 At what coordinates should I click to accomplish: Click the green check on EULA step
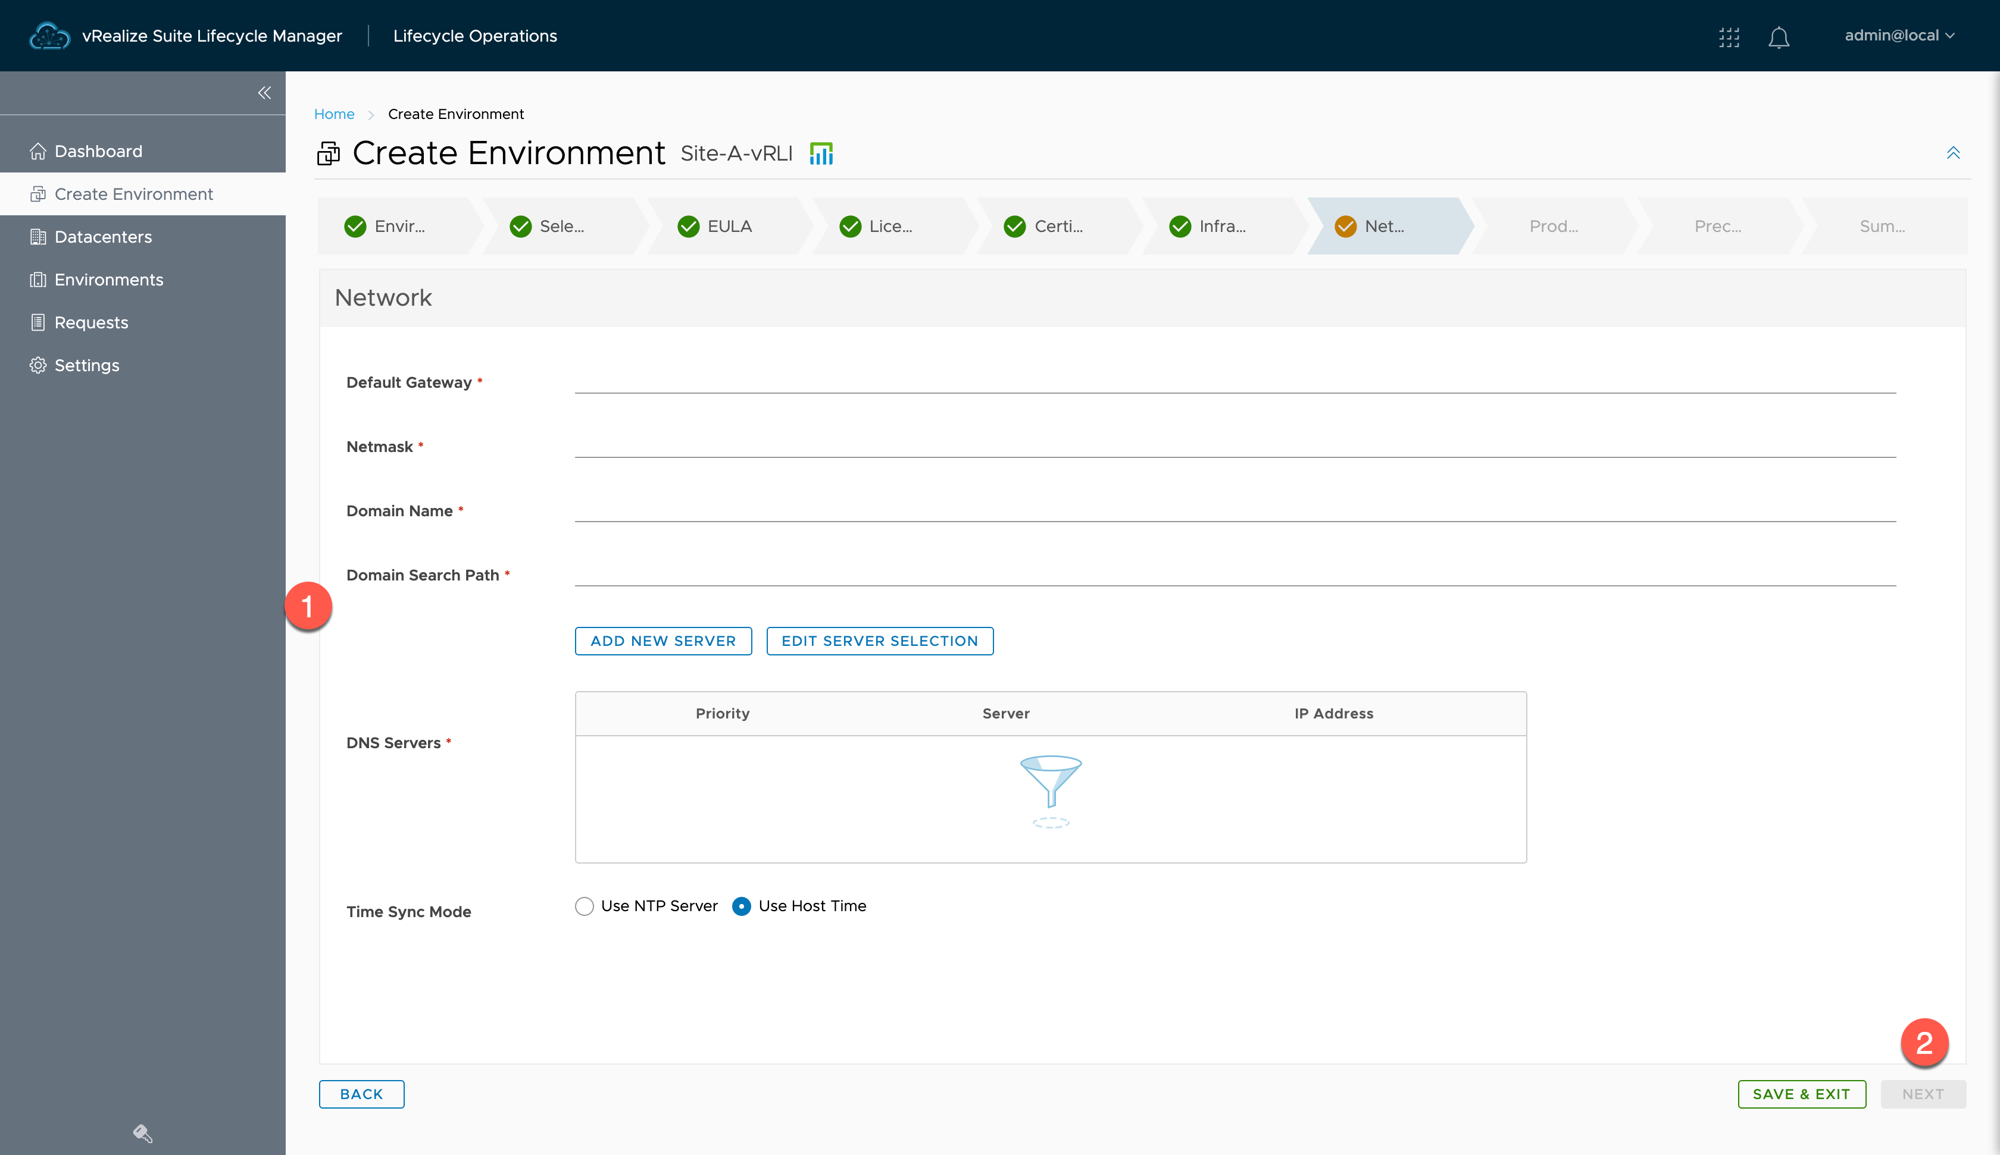pyautogui.click(x=688, y=226)
